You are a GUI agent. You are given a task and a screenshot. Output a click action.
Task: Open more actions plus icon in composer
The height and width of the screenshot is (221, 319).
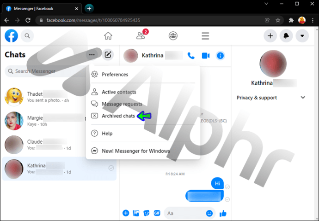pos(126,213)
